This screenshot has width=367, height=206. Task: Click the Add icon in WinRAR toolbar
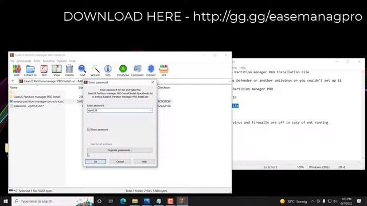[x=17, y=70]
